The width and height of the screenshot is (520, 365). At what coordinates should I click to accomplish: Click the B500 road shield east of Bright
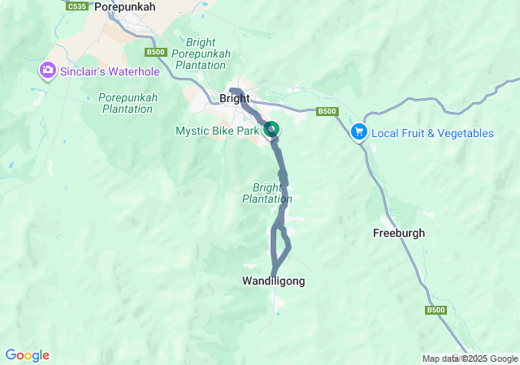click(x=327, y=111)
